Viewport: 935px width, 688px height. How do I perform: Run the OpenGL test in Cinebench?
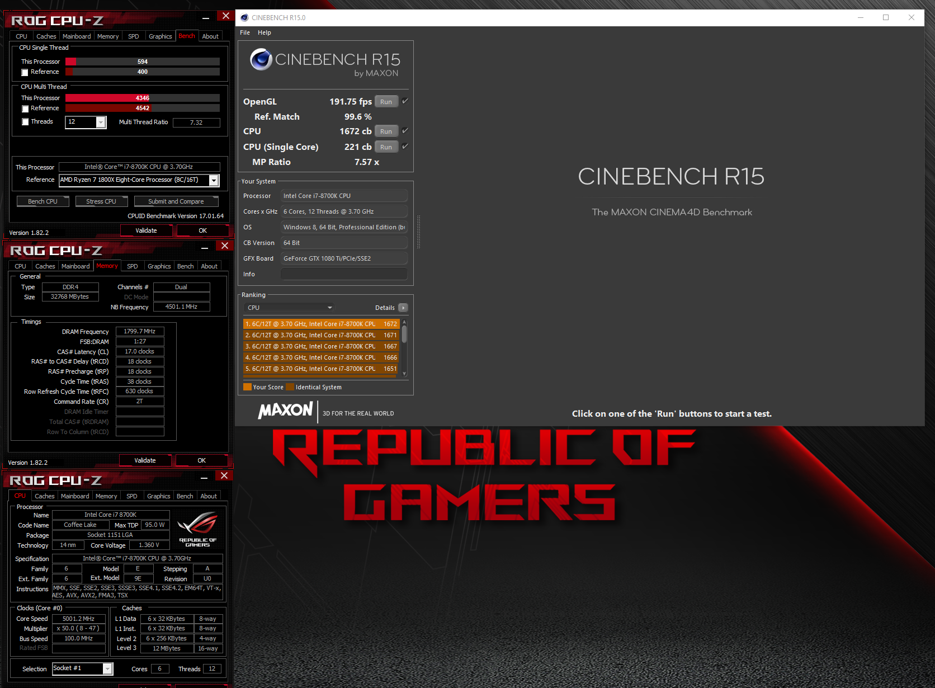coord(386,101)
